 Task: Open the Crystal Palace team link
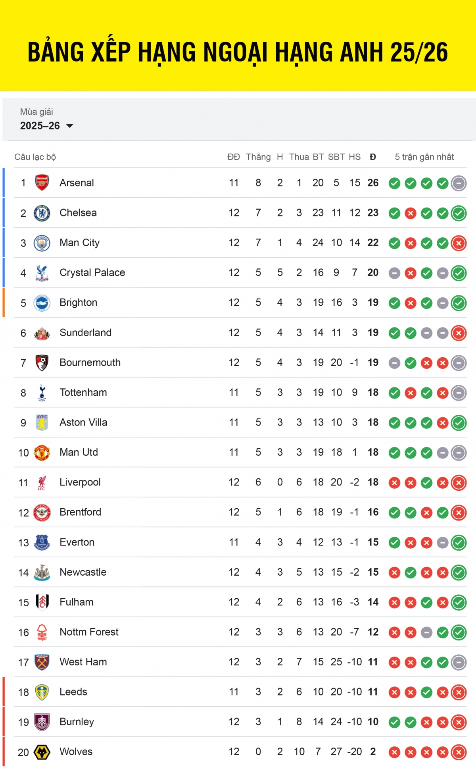[x=92, y=273]
